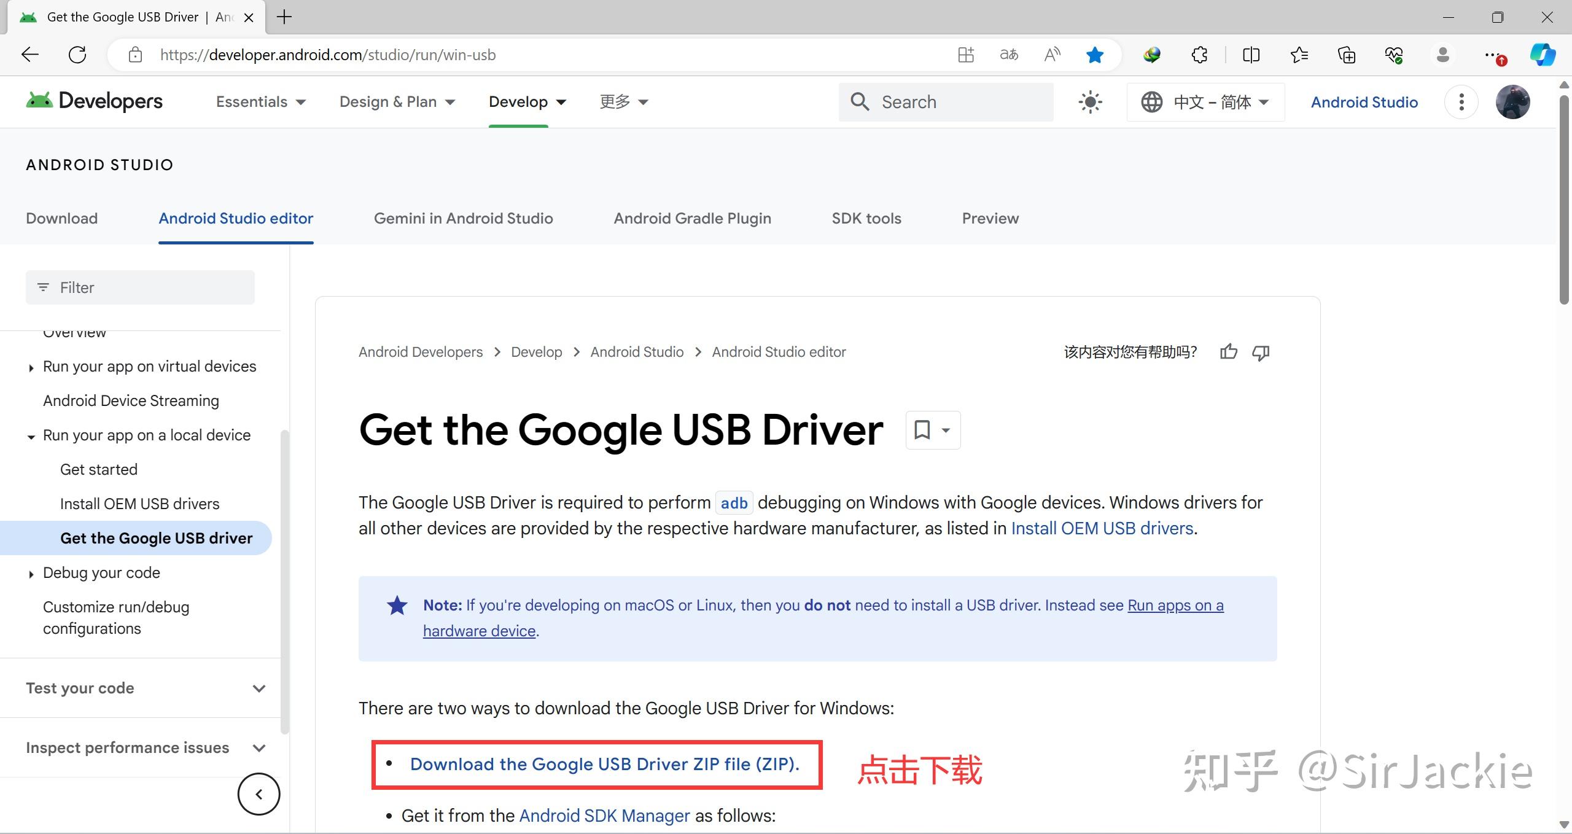Open the user avatar account menu
The width and height of the screenshot is (1572, 834).
click(x=1512, y=102)
